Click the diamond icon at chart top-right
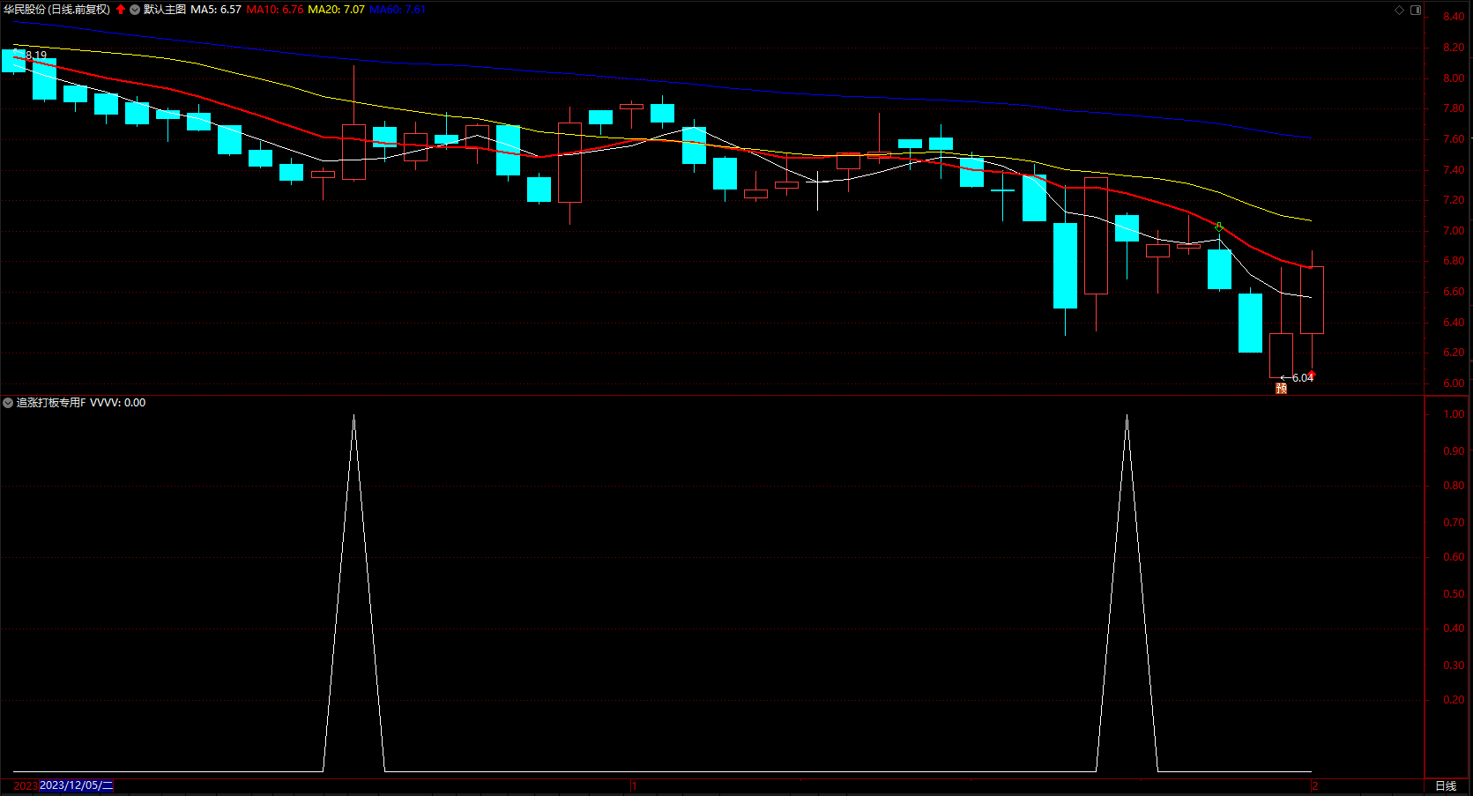This screenshot has width=1473, height=796. 1399,10
